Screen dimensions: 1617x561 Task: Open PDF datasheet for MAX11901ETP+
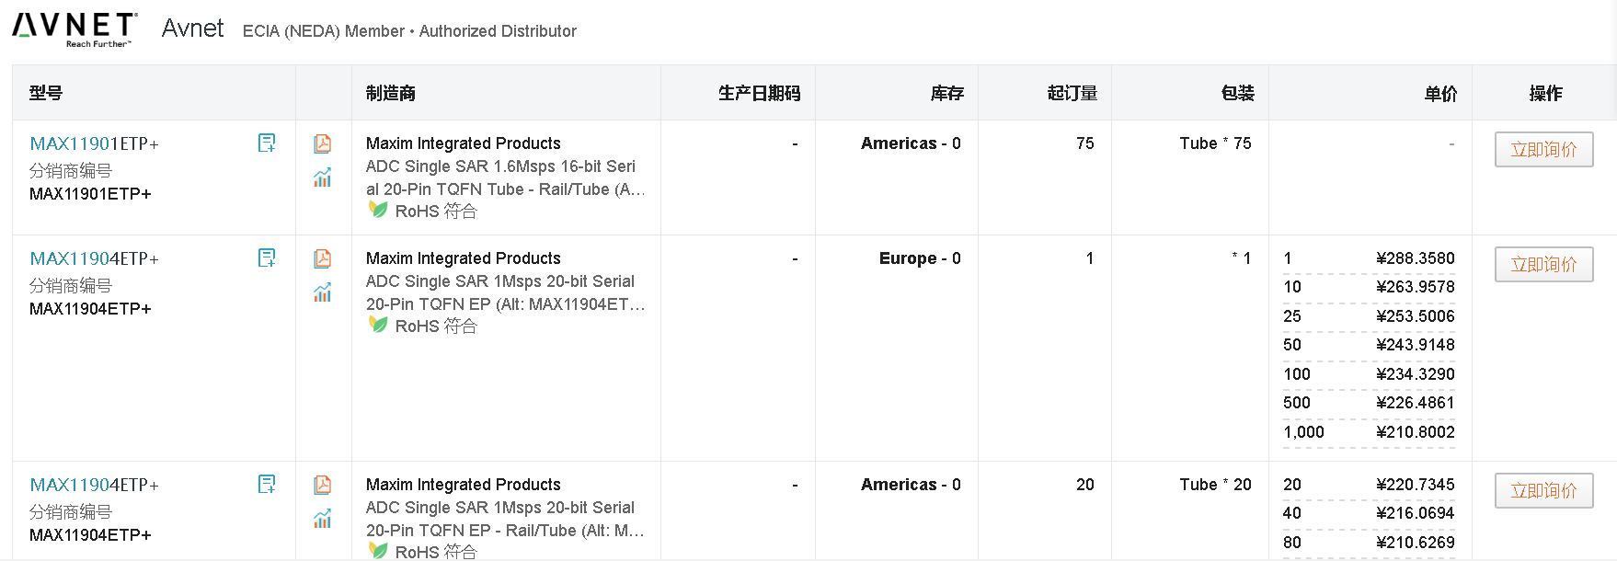pyautogui.click(x=323, y=143)
